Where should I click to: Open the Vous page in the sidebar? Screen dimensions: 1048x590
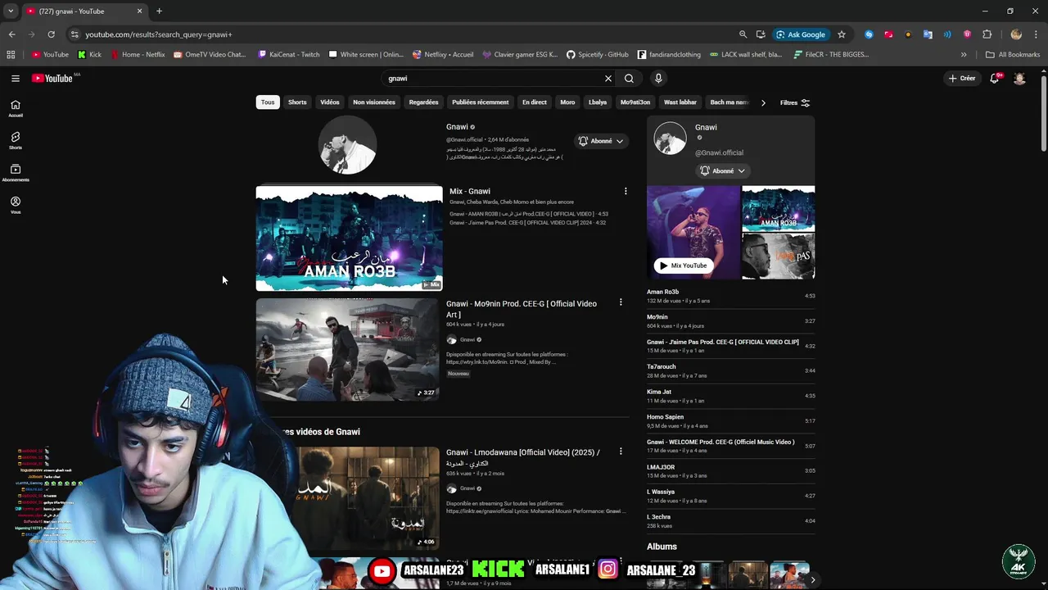click(16, 205)
